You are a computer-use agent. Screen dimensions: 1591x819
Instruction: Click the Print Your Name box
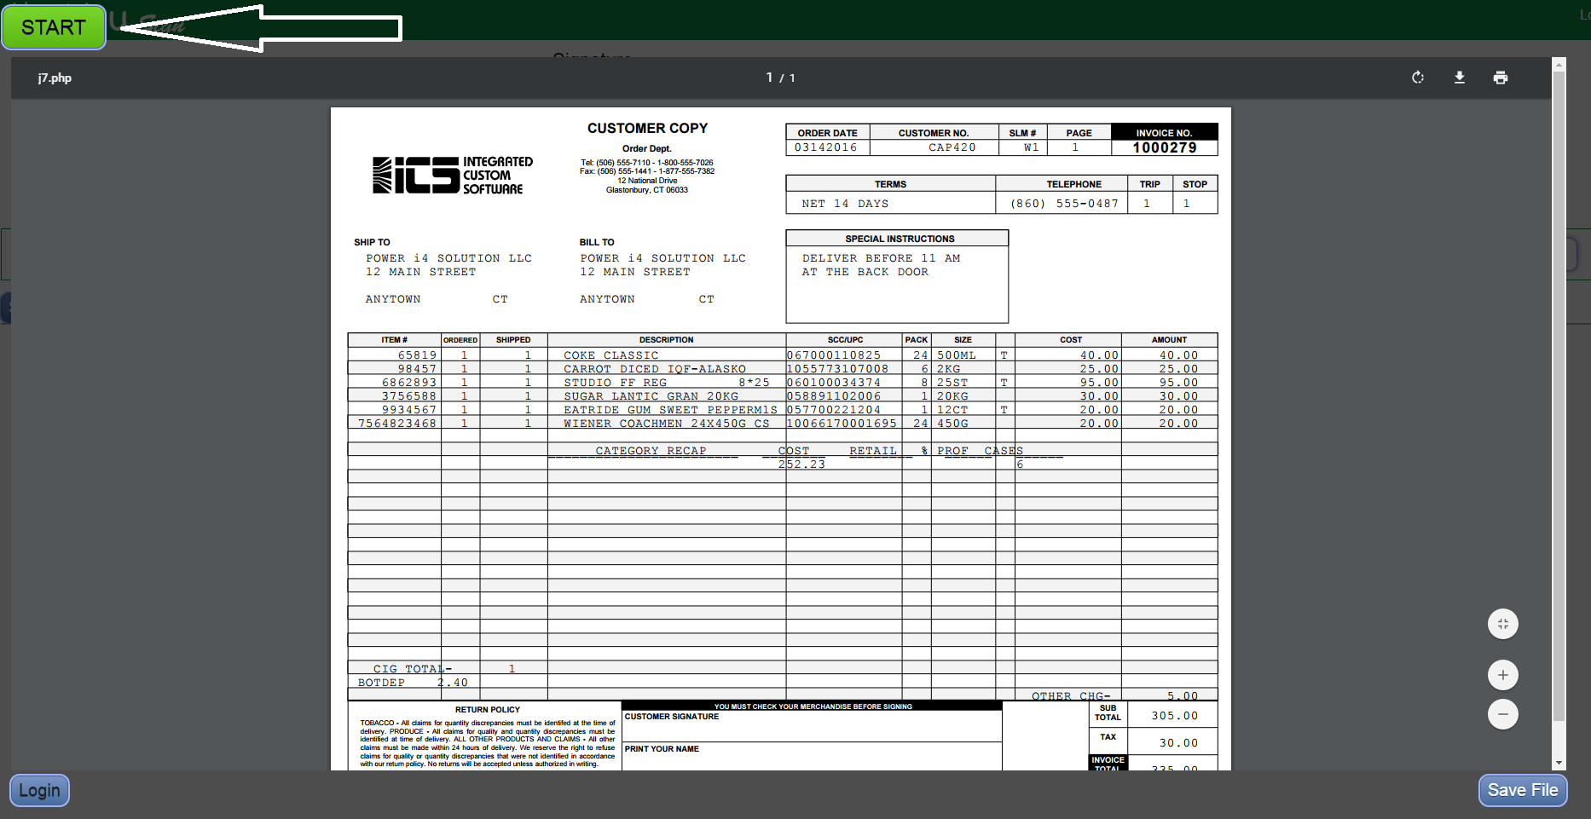(811, 756)
